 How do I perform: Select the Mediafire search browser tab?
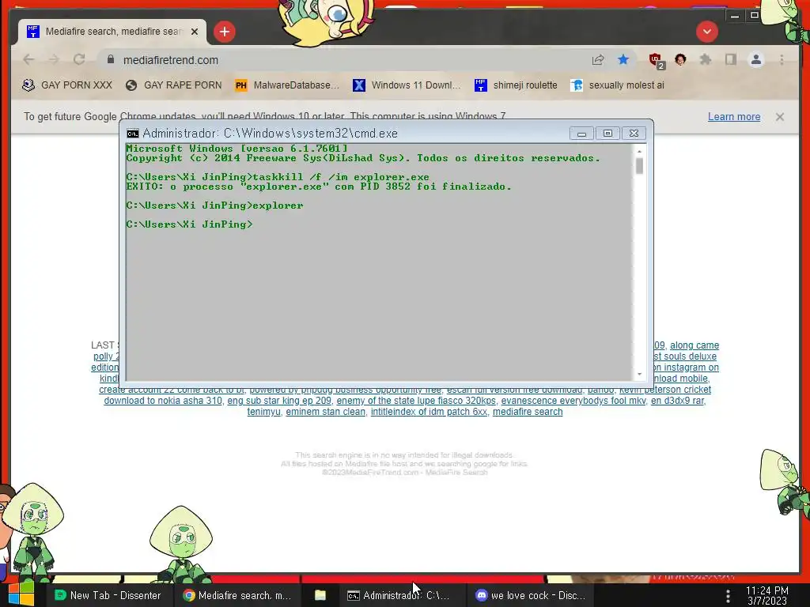pyautogui.click(x=112, y=32)
